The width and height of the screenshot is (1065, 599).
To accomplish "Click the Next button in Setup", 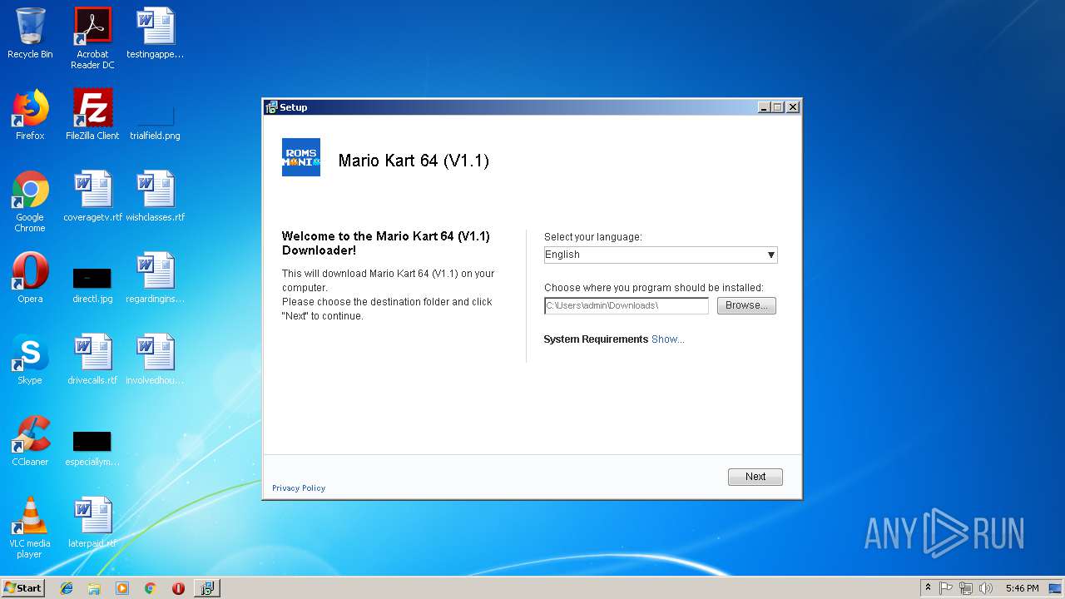I will point(755,477).
